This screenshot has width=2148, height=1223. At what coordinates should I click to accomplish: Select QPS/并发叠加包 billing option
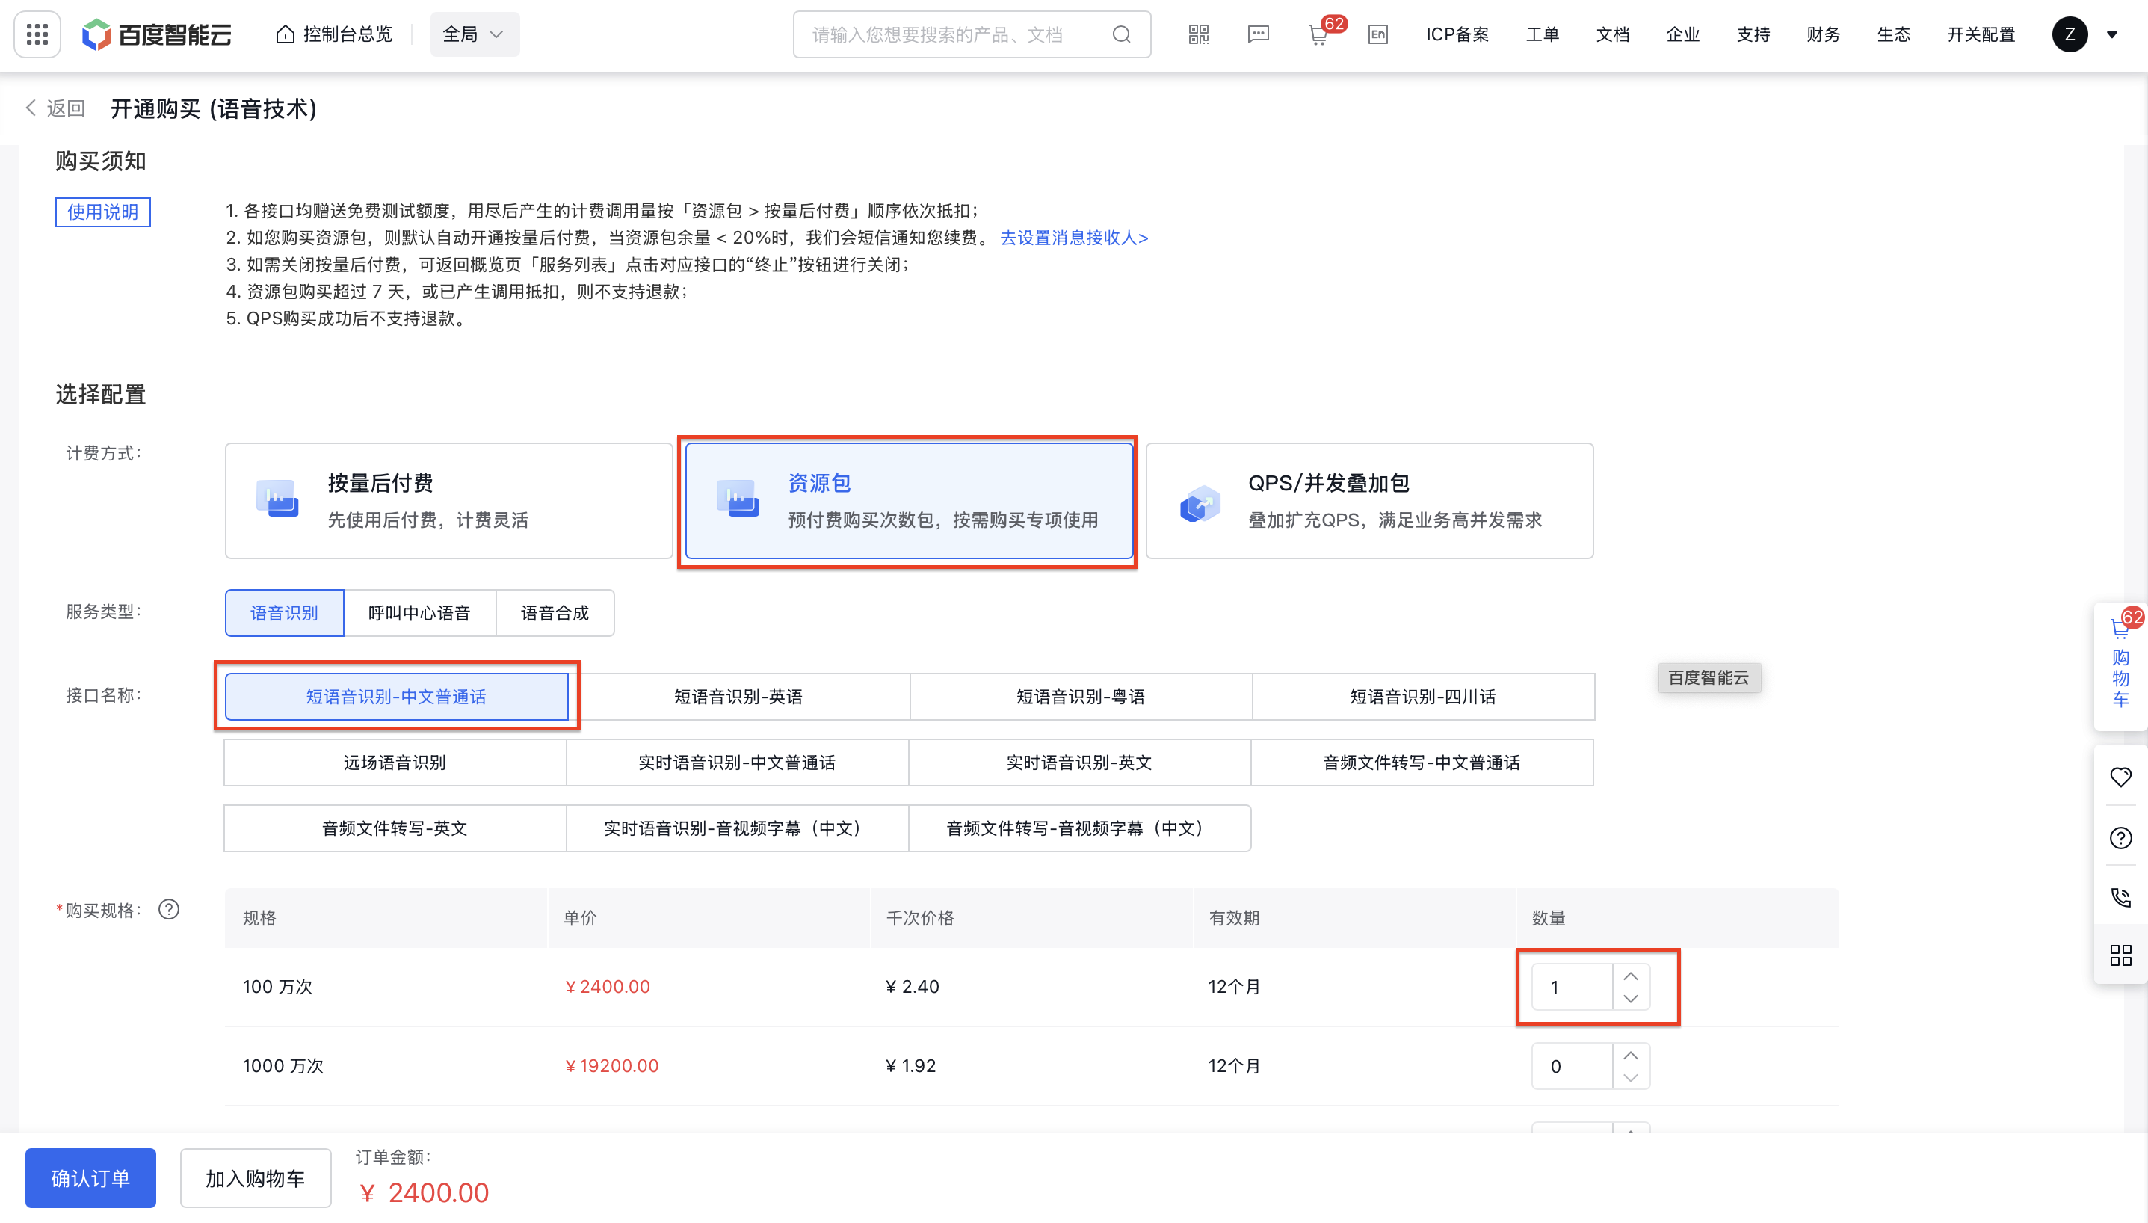(1368, 501)
